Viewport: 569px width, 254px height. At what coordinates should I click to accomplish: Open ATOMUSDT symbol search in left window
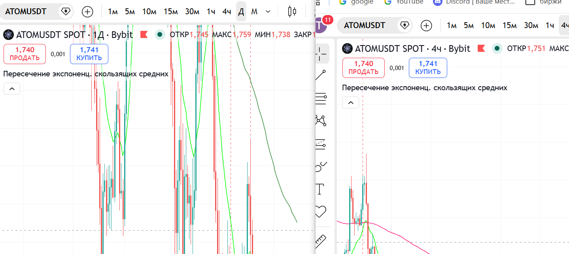(26, 11)
